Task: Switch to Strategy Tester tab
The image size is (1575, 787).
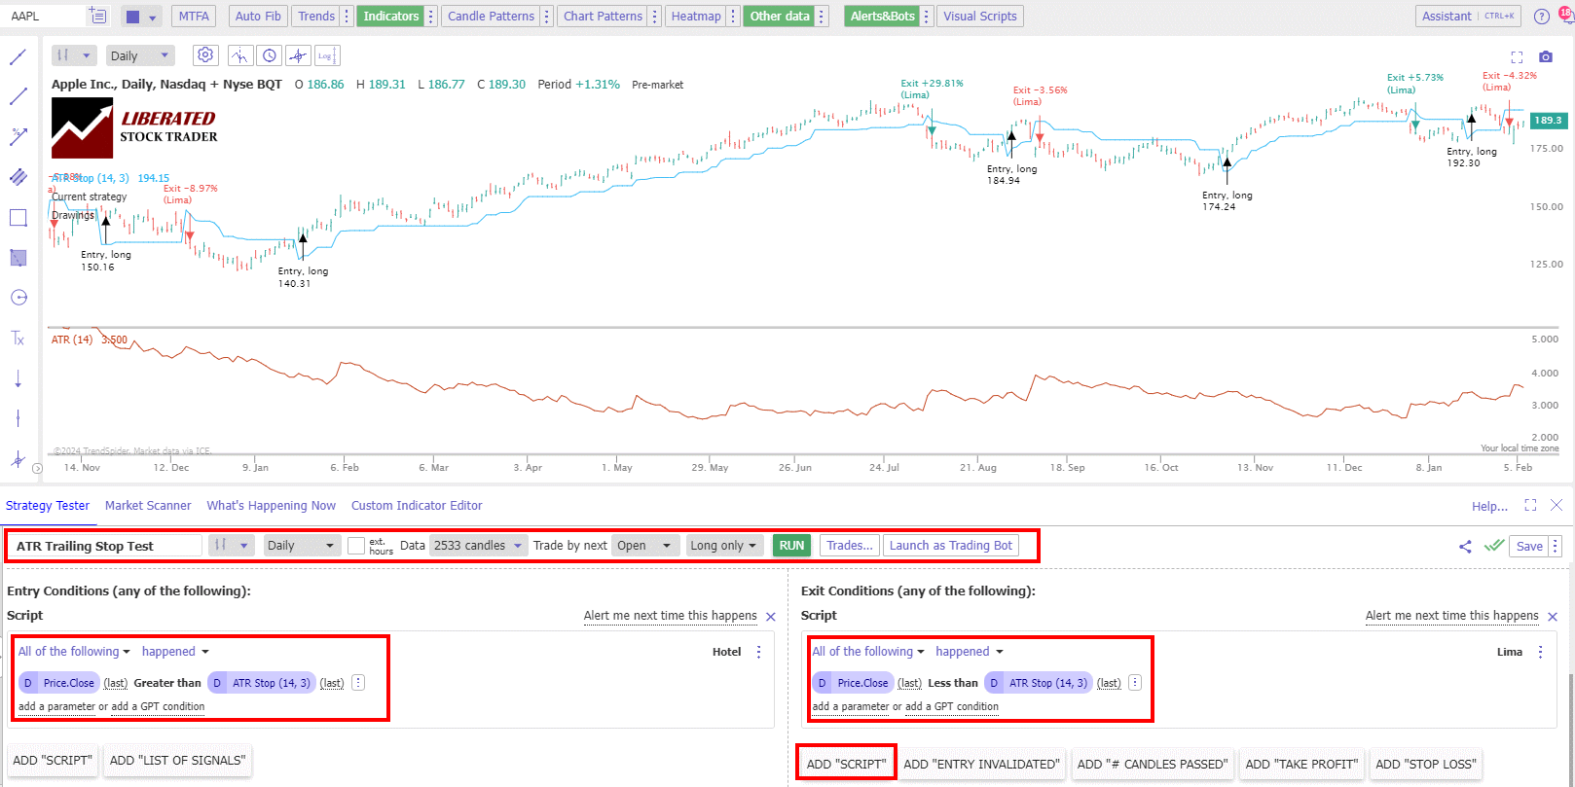Action: coord(48,506)
